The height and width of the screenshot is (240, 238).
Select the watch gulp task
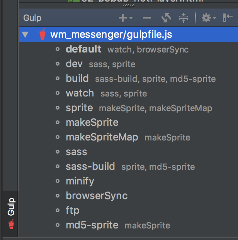[80, 93]
